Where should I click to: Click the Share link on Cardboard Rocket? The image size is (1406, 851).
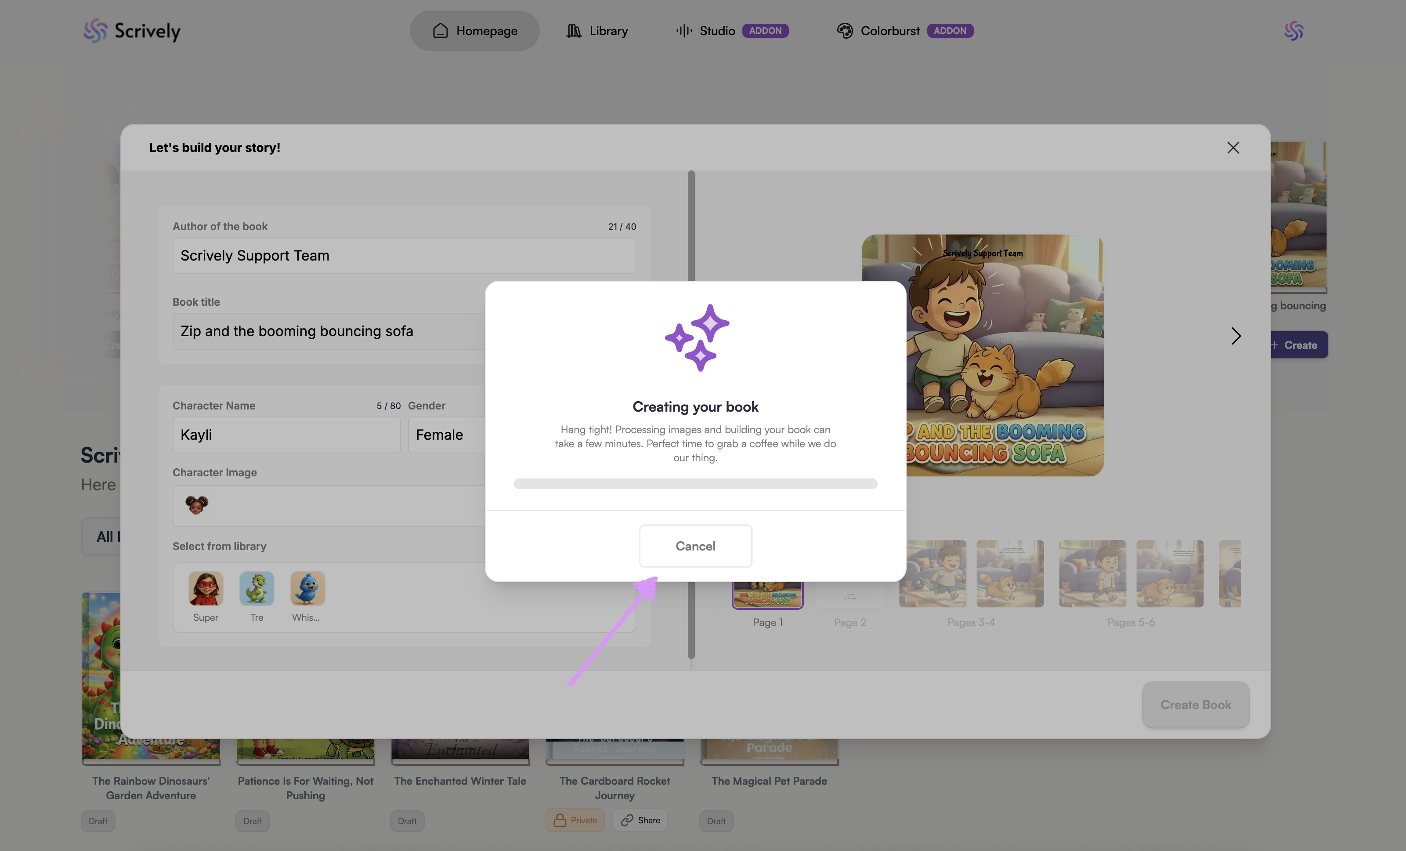pyautogui.click(x=640, y=820)
